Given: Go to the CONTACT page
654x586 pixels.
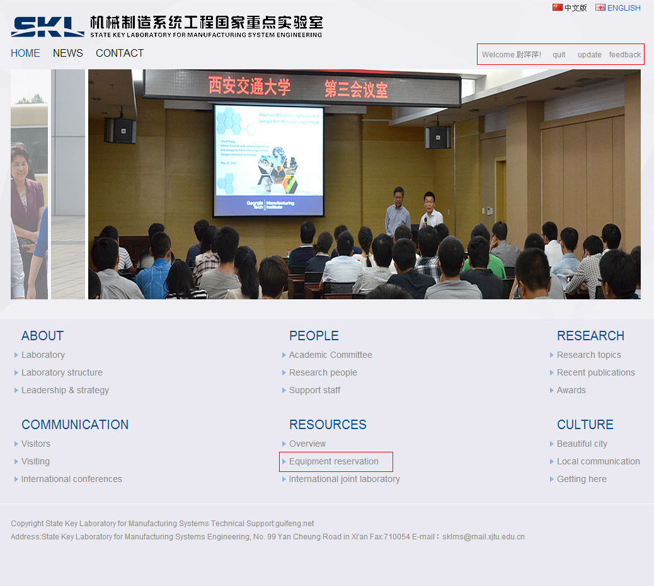Looking at the screenshot, I should coord(120,53).
